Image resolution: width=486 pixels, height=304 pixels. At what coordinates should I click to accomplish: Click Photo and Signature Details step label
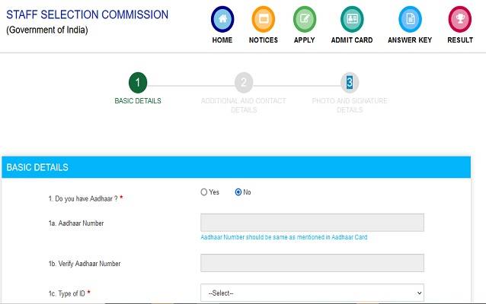[x=350, y=105]
